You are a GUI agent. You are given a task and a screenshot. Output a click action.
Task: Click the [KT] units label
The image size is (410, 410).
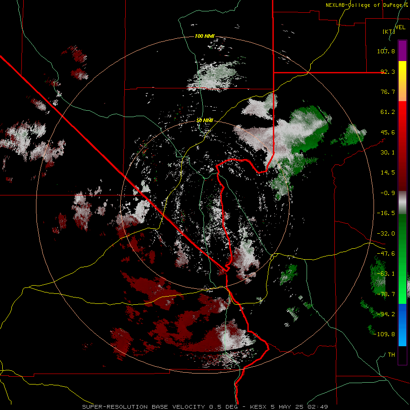click(x=389, y=31)
